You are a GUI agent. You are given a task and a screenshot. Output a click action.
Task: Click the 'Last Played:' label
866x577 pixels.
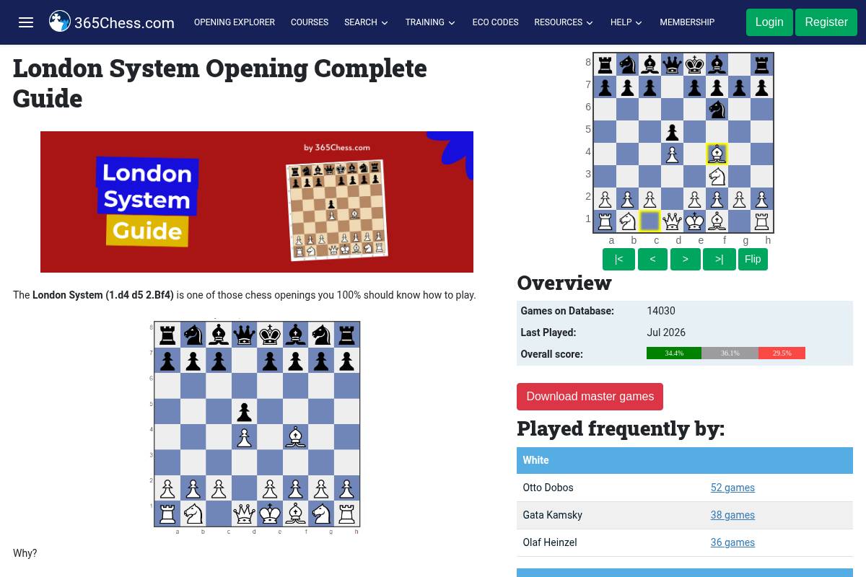pos(548,332)
